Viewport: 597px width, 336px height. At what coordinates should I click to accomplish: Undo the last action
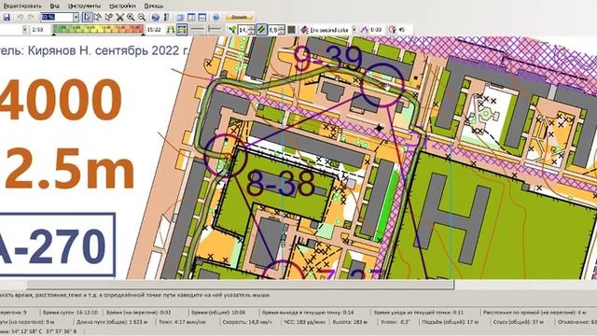click(x=21, y=17)
